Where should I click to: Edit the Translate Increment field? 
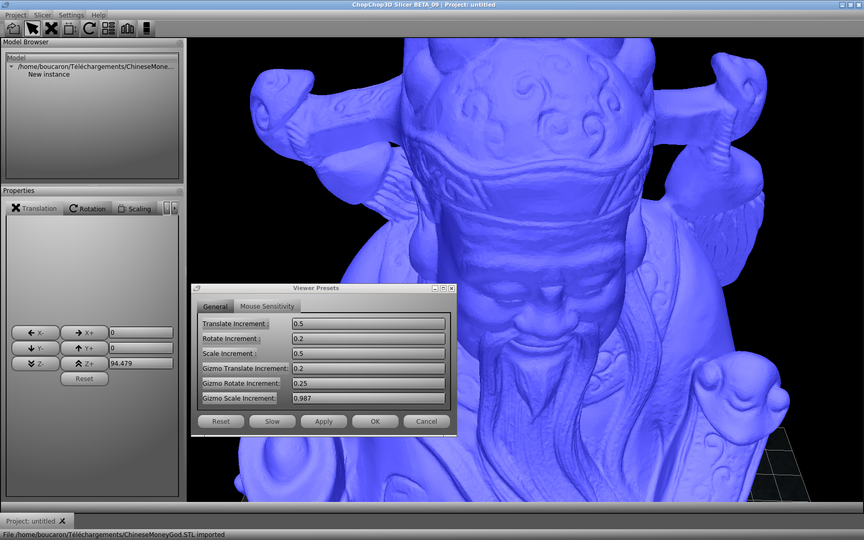369,324
